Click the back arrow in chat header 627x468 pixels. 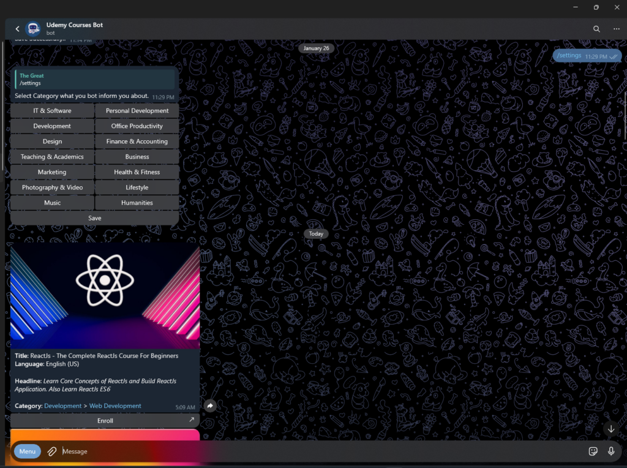pyautogui.click(x=17, y=29)
